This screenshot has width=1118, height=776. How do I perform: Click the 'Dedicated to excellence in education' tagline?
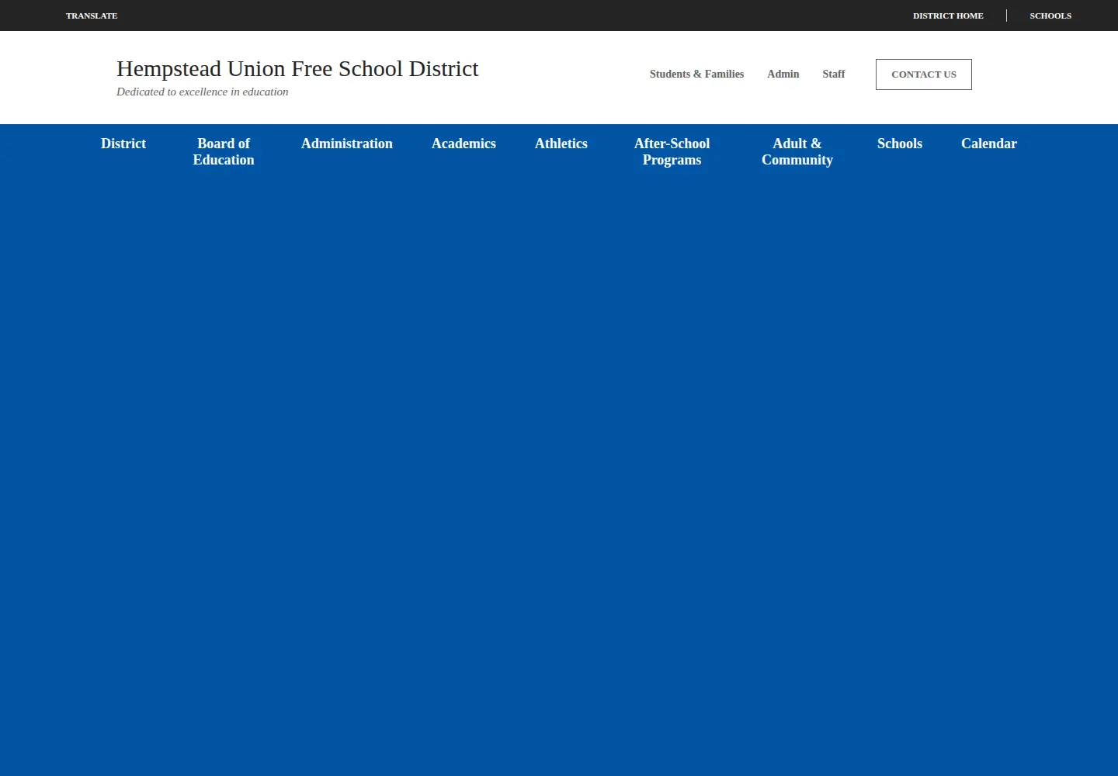pos(202,92)
